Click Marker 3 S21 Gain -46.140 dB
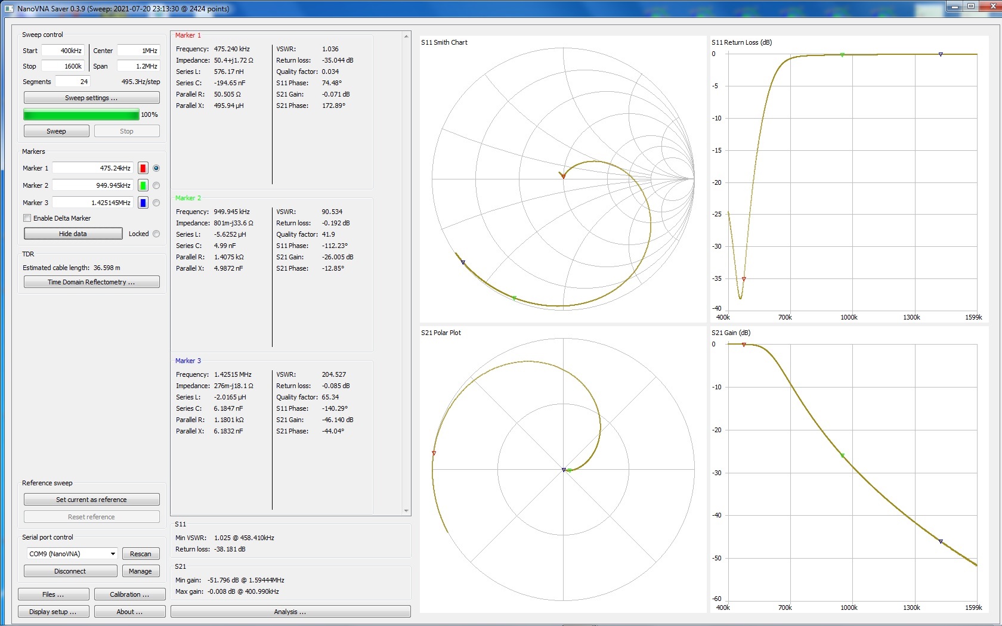 pos(338,420)
